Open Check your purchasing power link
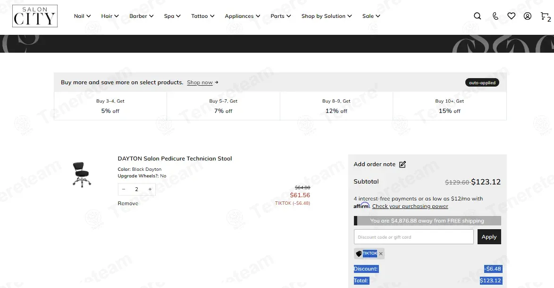The image size is (554, 288). pos(410,206)
